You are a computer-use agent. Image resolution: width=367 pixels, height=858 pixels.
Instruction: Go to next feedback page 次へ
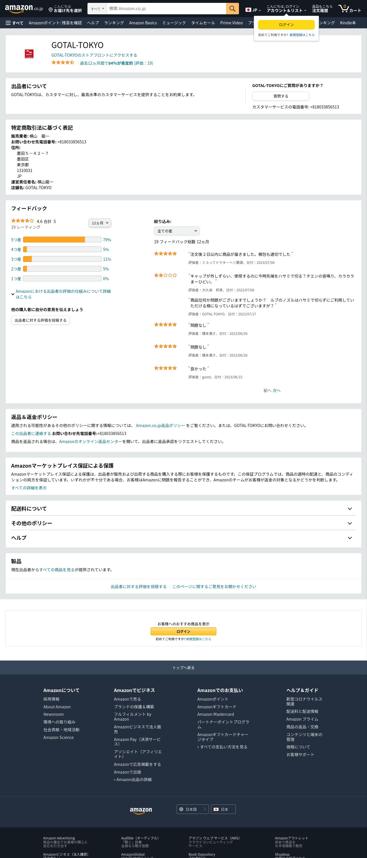276,390
